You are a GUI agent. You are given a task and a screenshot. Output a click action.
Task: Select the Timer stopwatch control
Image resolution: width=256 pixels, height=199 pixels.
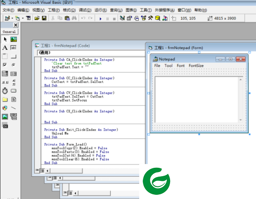point(5,91)
